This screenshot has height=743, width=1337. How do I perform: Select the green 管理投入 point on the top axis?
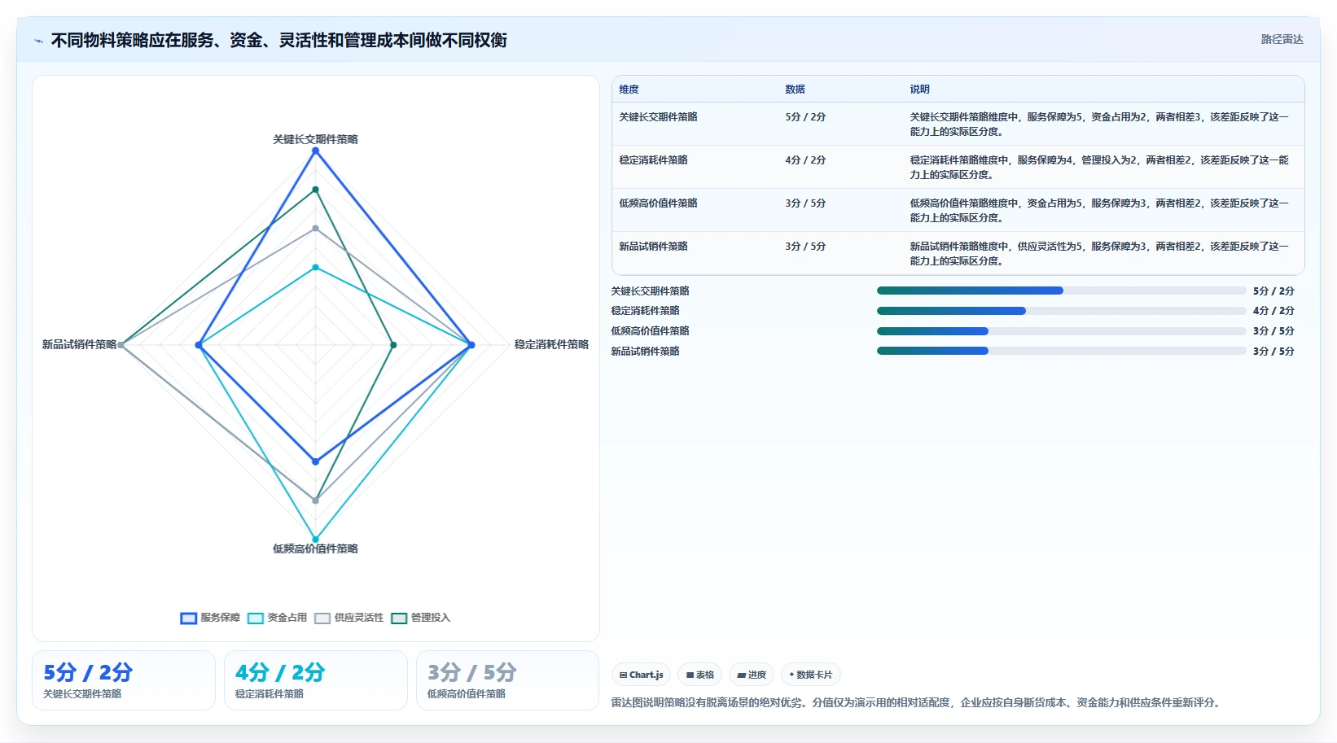[316, 190]
